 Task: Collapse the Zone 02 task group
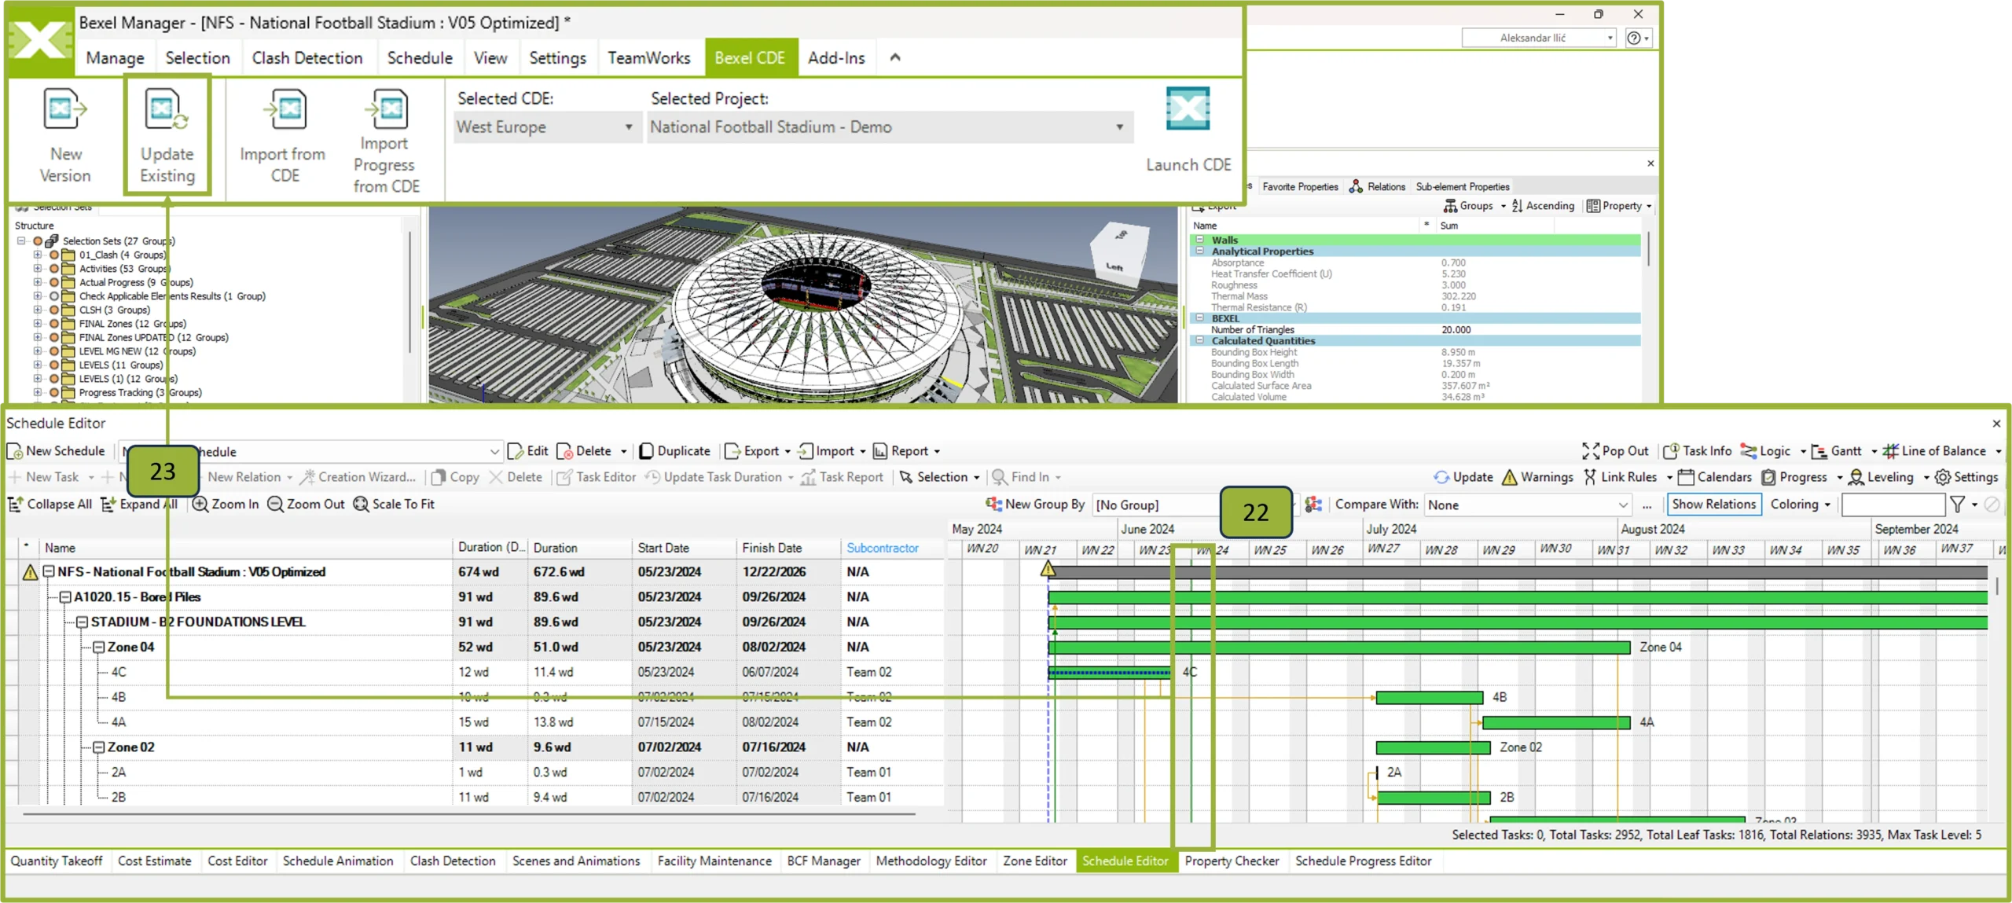point(99,747)
